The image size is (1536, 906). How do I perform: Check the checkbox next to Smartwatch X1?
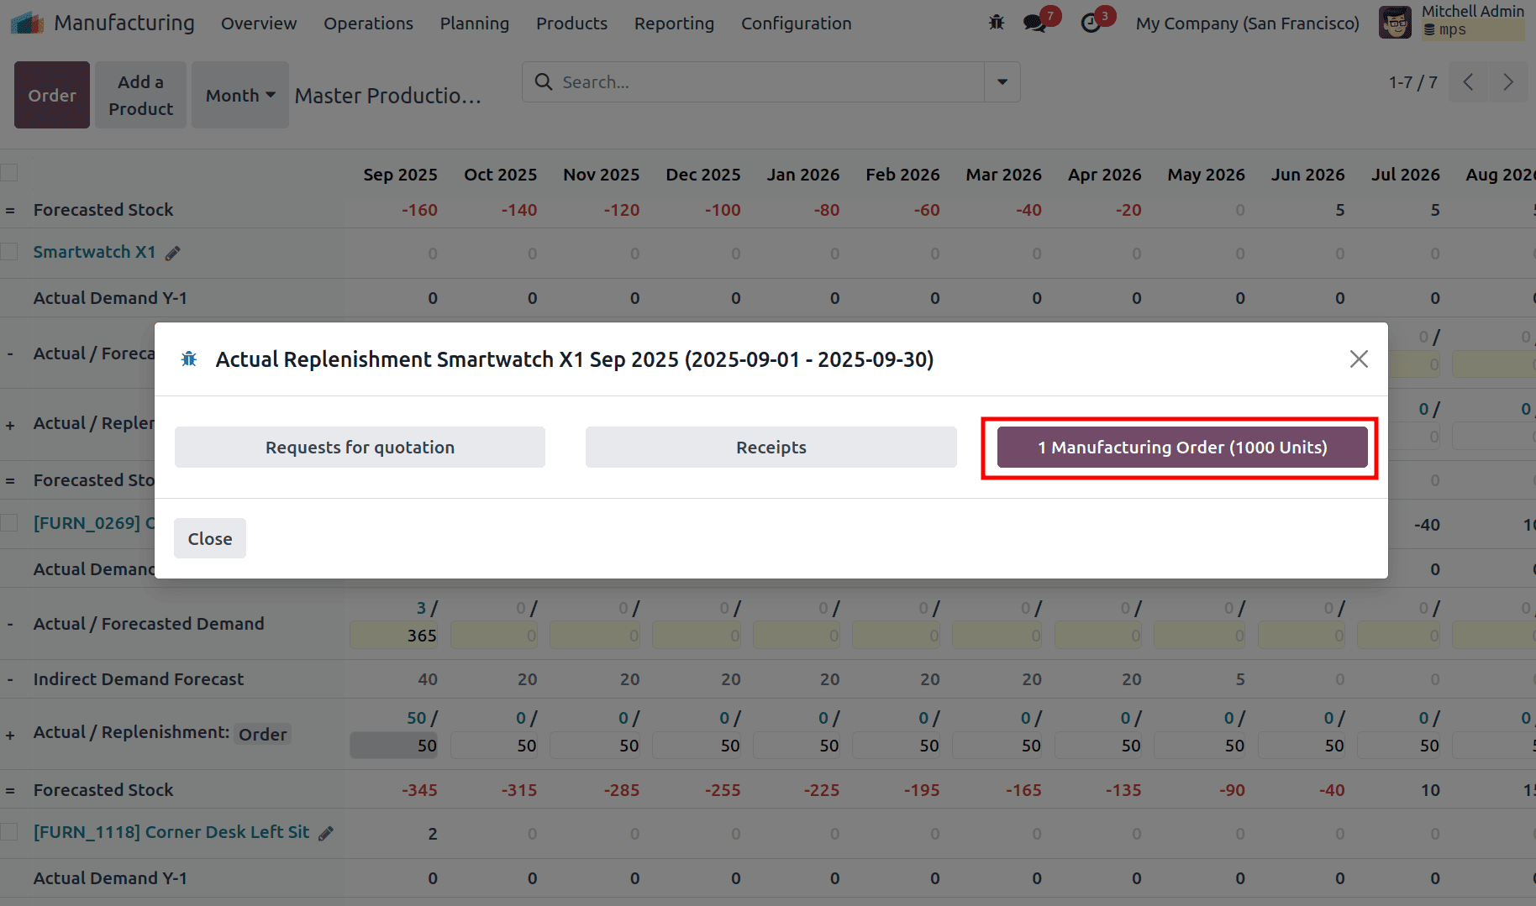pyautogui.click(x=9, y=251)
